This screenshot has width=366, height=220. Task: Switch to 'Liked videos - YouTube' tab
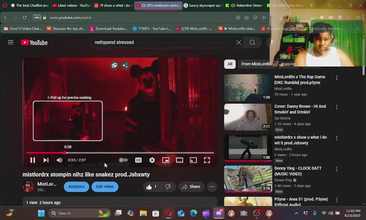pos(72,5)
